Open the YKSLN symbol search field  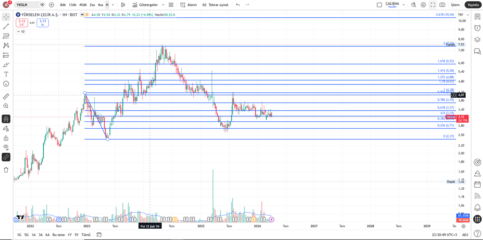(x=30, y=5)
